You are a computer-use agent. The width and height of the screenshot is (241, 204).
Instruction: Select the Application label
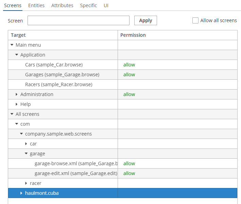(33, 55)
